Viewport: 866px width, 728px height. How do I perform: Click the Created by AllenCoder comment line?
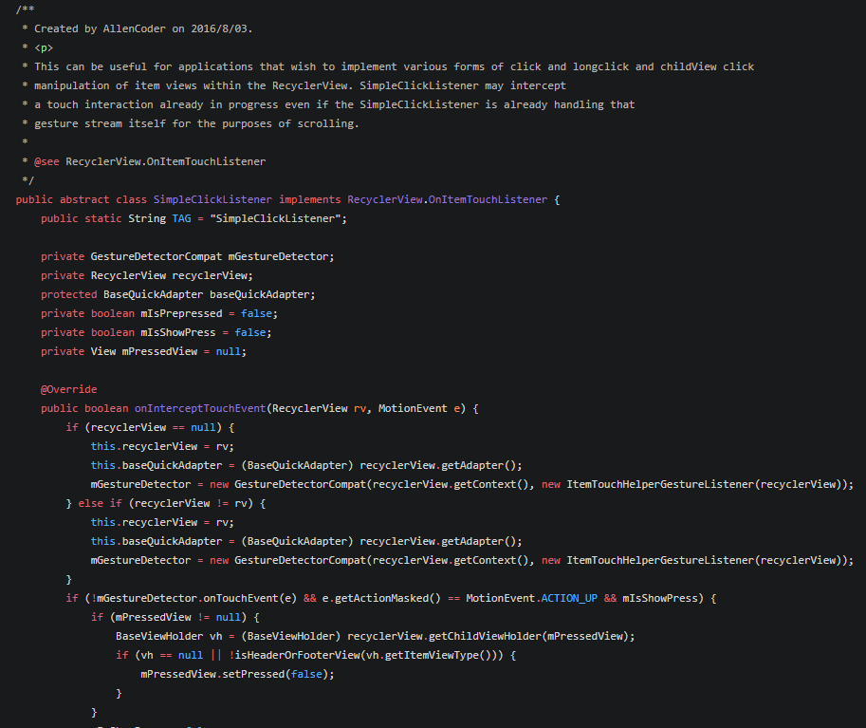133,28
